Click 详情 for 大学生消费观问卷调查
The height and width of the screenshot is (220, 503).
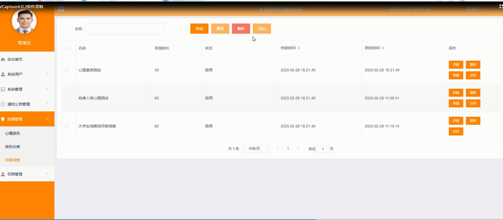(x=456, y=121)
